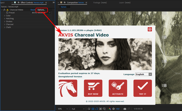Screen dimensions: 182x111
Task: Toggle mask and shape path visibility
Action: point(96,109)
